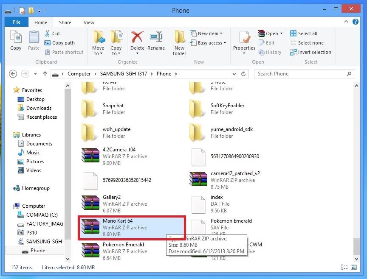Switch to details view icon in status bar

coord(344,267)
